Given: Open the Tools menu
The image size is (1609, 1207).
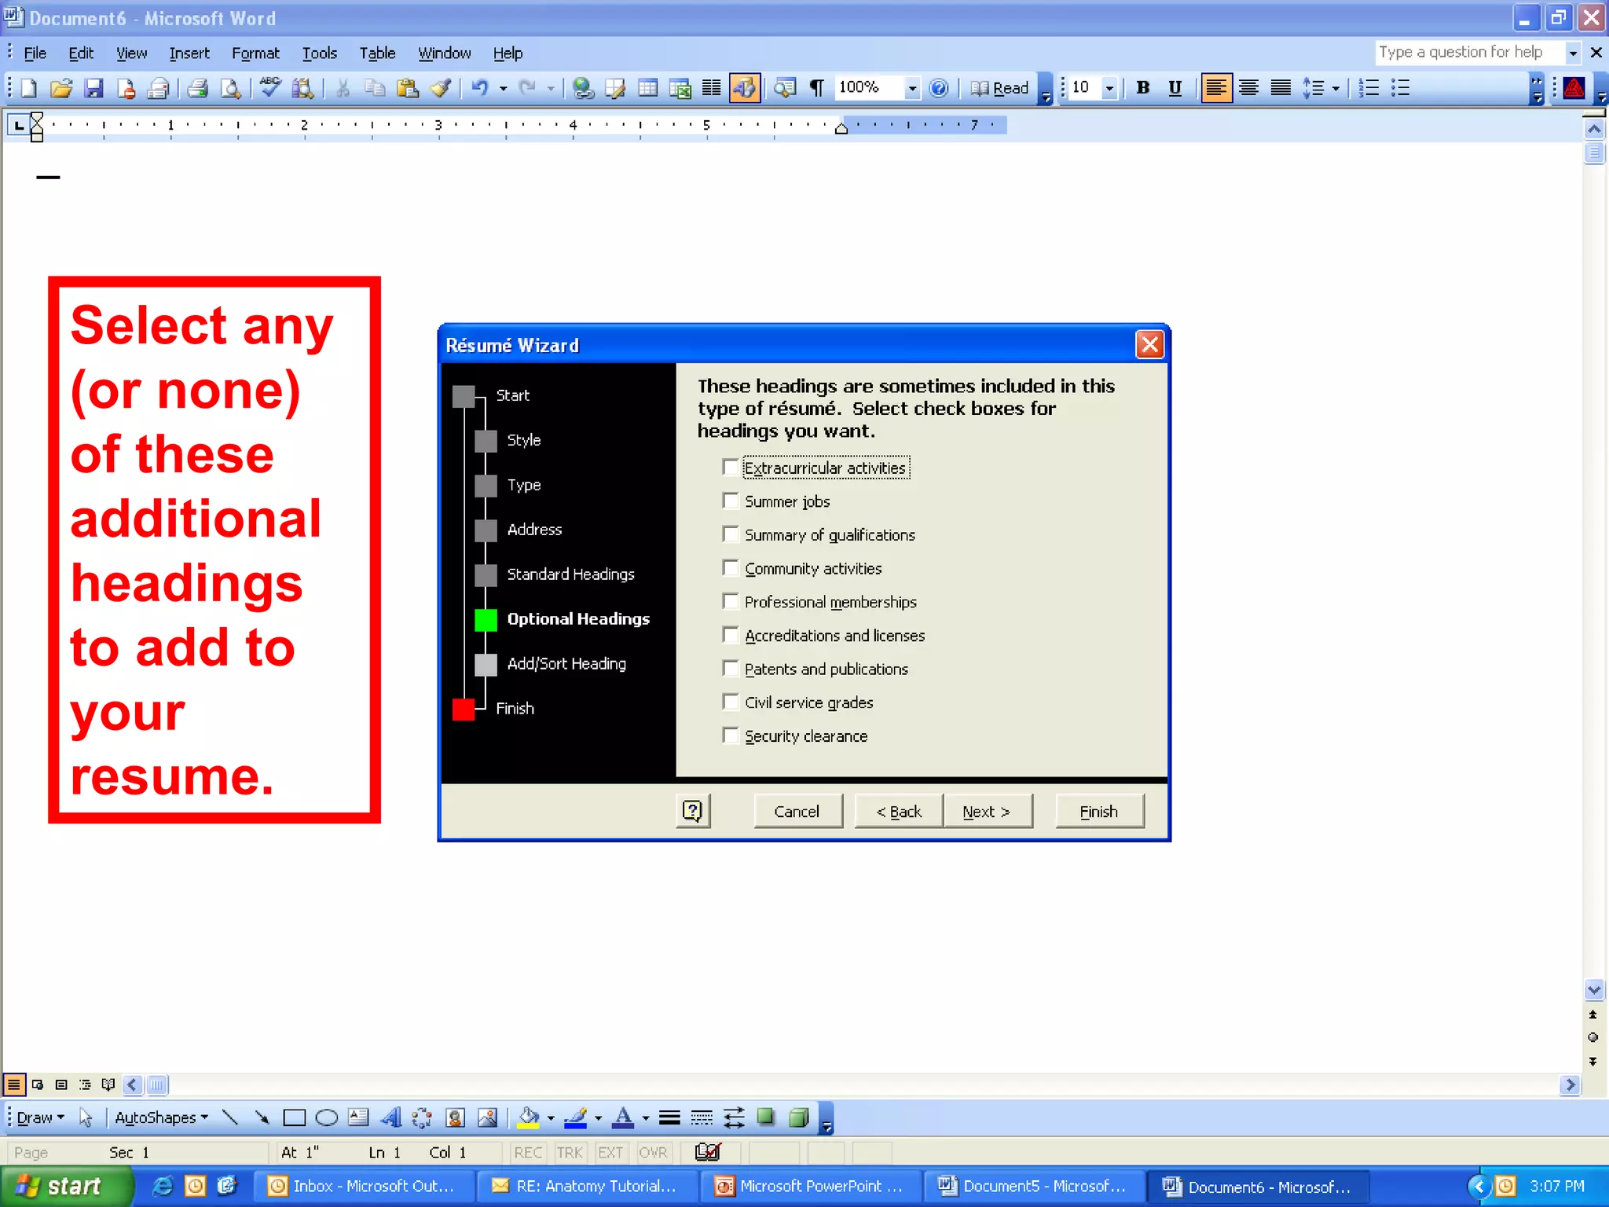Looking at the screenshot, I should tap(319, 53).
